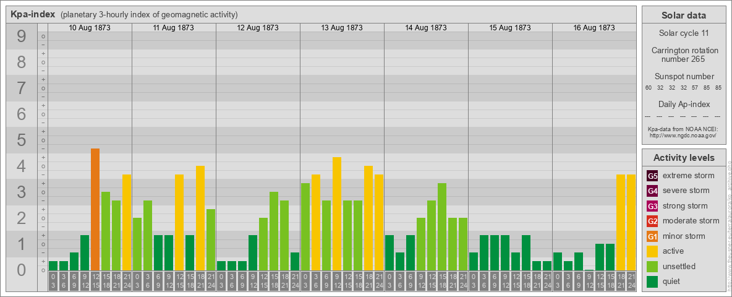
Task: Click the Kpa-data from NOAA NCEI text
Action: [683, 129]
